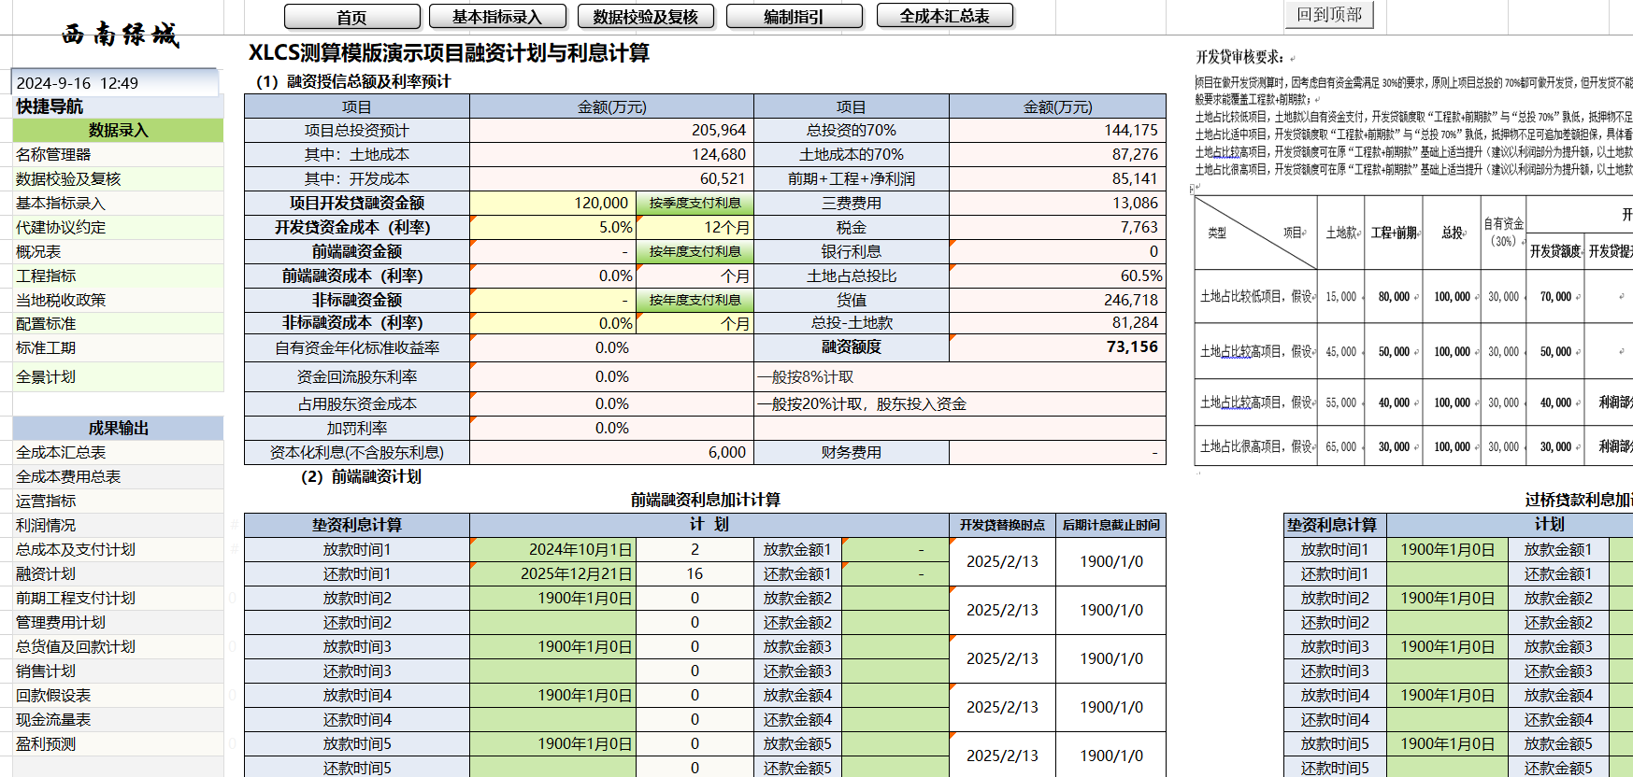Viewport: 1633px width, 777px height.
Task: Open 名称管理器 in quick navigation
Action: click(53, 155)
